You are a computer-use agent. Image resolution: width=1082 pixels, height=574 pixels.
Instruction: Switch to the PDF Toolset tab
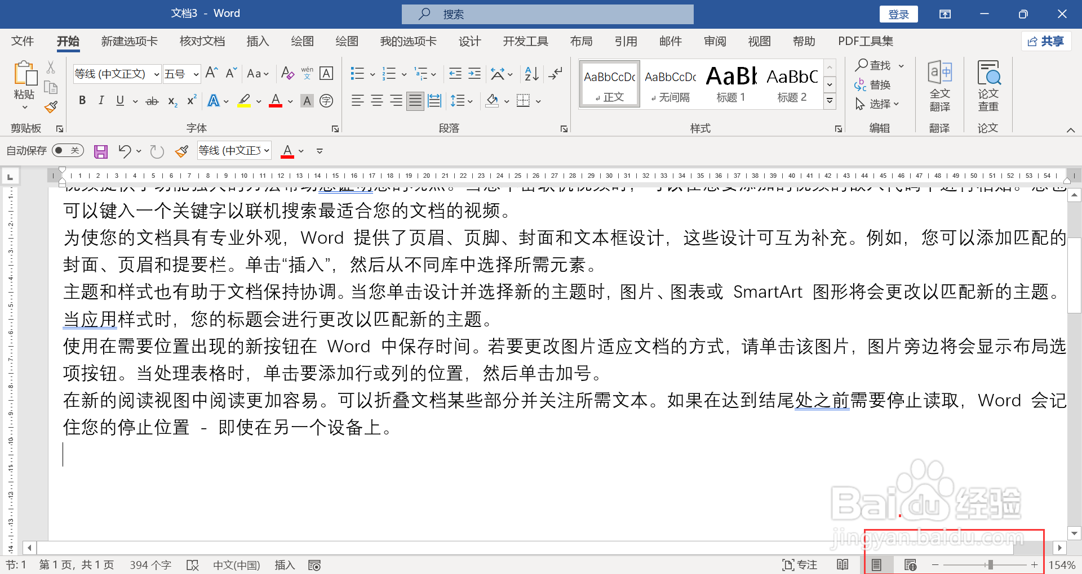[x=865, y=41]
